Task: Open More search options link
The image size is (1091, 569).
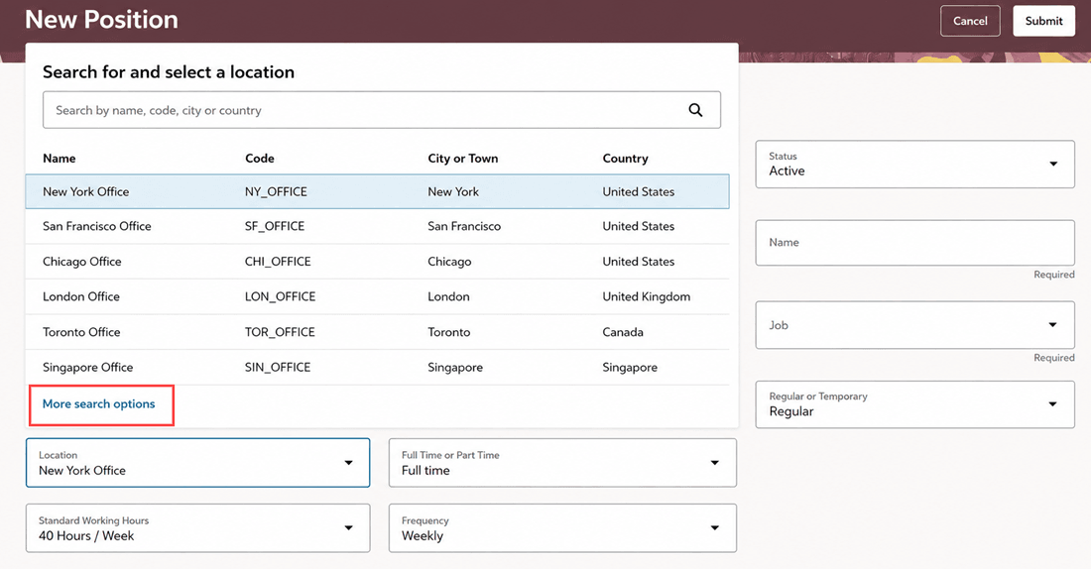Action: [x=99, y=404]
